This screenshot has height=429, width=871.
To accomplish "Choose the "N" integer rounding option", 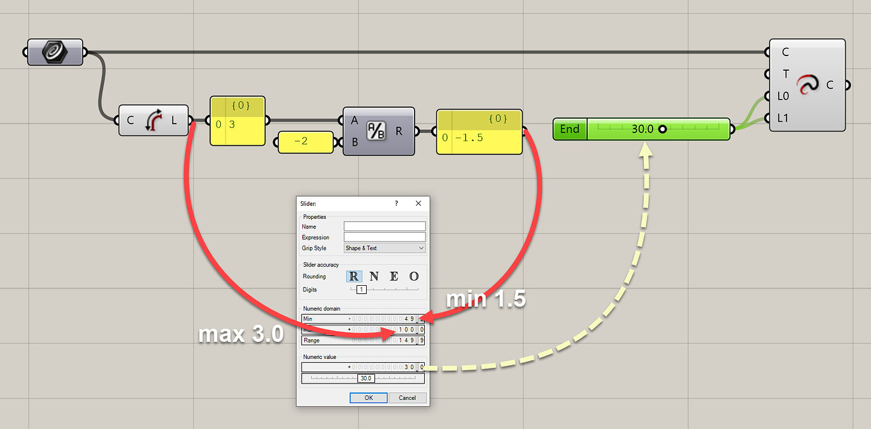I will (374, 276).
